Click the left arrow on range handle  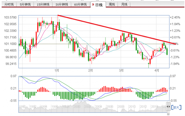[x=167, y=106]
